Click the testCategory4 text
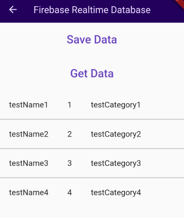184x218 pixels. [x=116, y=193]
